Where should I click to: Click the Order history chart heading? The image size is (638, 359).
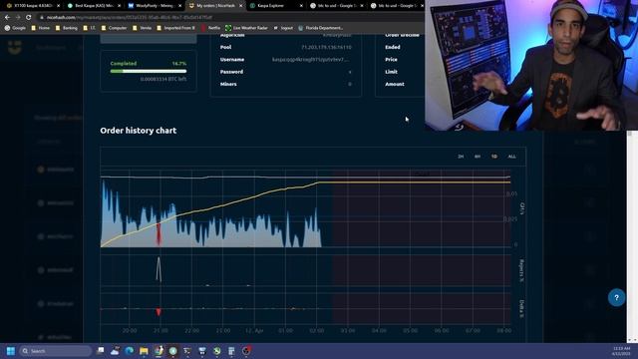[x=139, y=131]
